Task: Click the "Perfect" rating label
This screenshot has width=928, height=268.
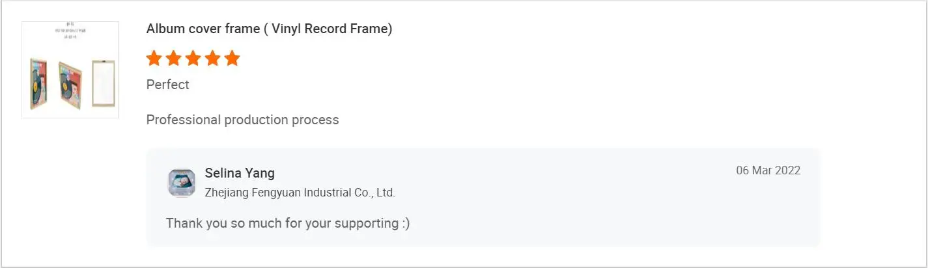Action: 167,85
